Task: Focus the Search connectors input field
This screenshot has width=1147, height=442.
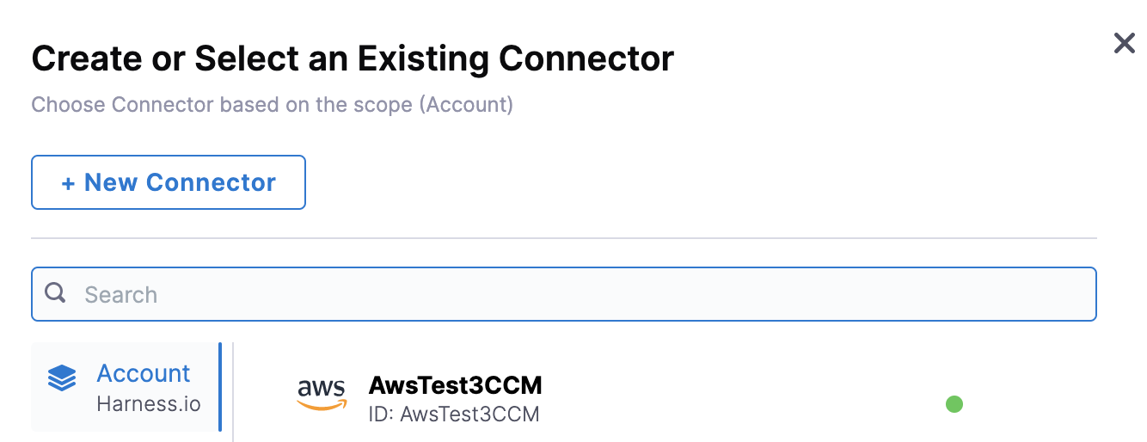Action: coord(564,294)
